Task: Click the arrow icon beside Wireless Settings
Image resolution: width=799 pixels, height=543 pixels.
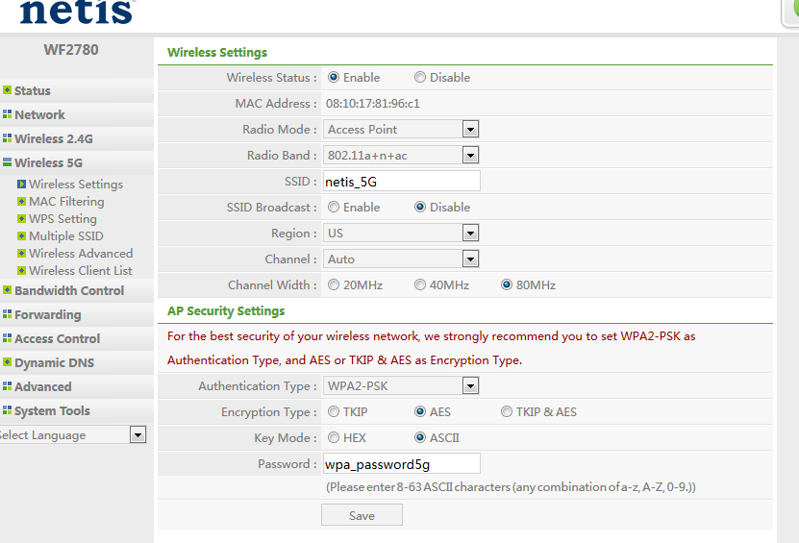Action: (21, 184)
